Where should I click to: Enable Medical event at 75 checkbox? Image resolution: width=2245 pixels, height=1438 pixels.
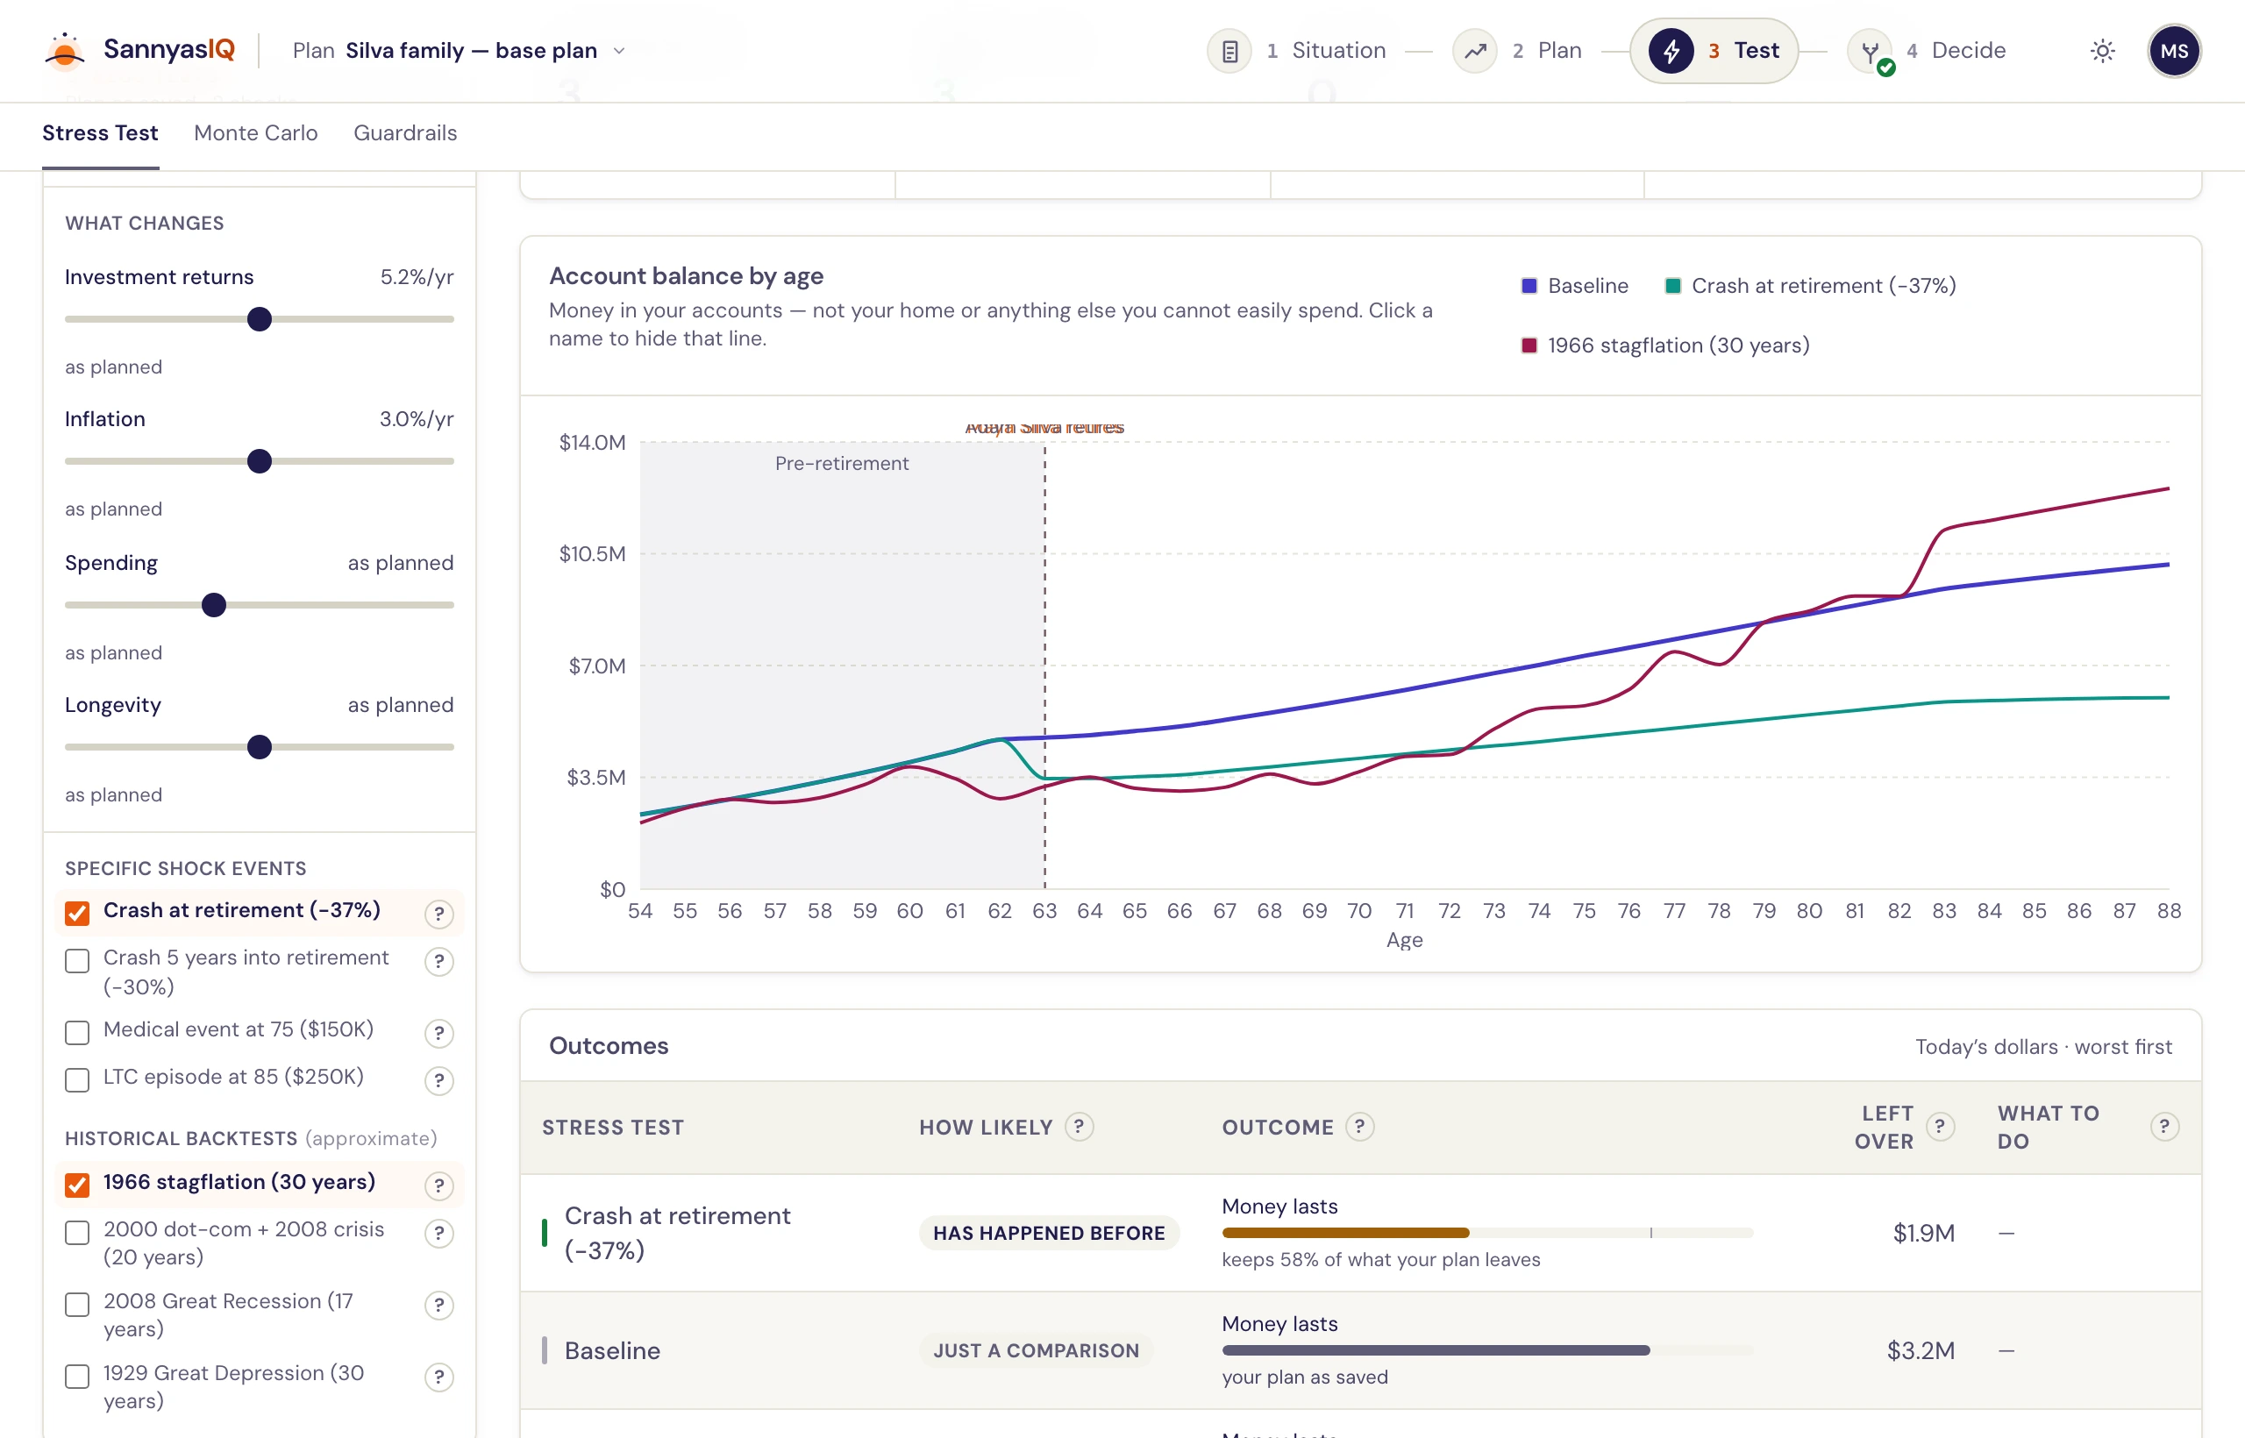(x=77, y=1032)
